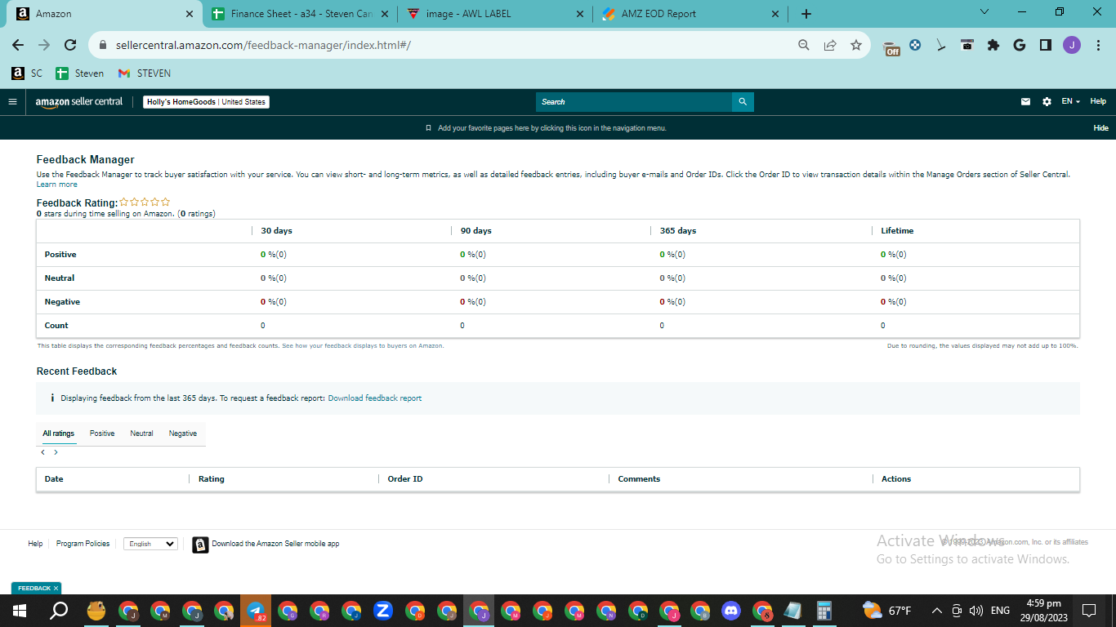Viewport: 1116px width, 627px height.
Task: Click the Seller Central search field
Action: tap(634, 102)
